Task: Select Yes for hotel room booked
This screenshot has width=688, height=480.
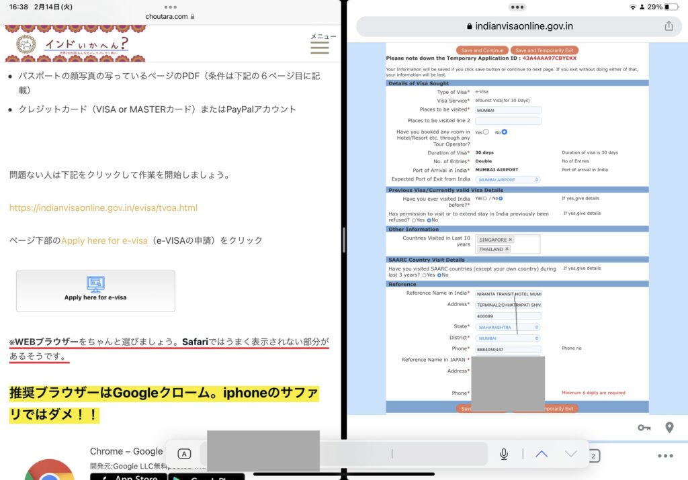Action: pos(486,132)
